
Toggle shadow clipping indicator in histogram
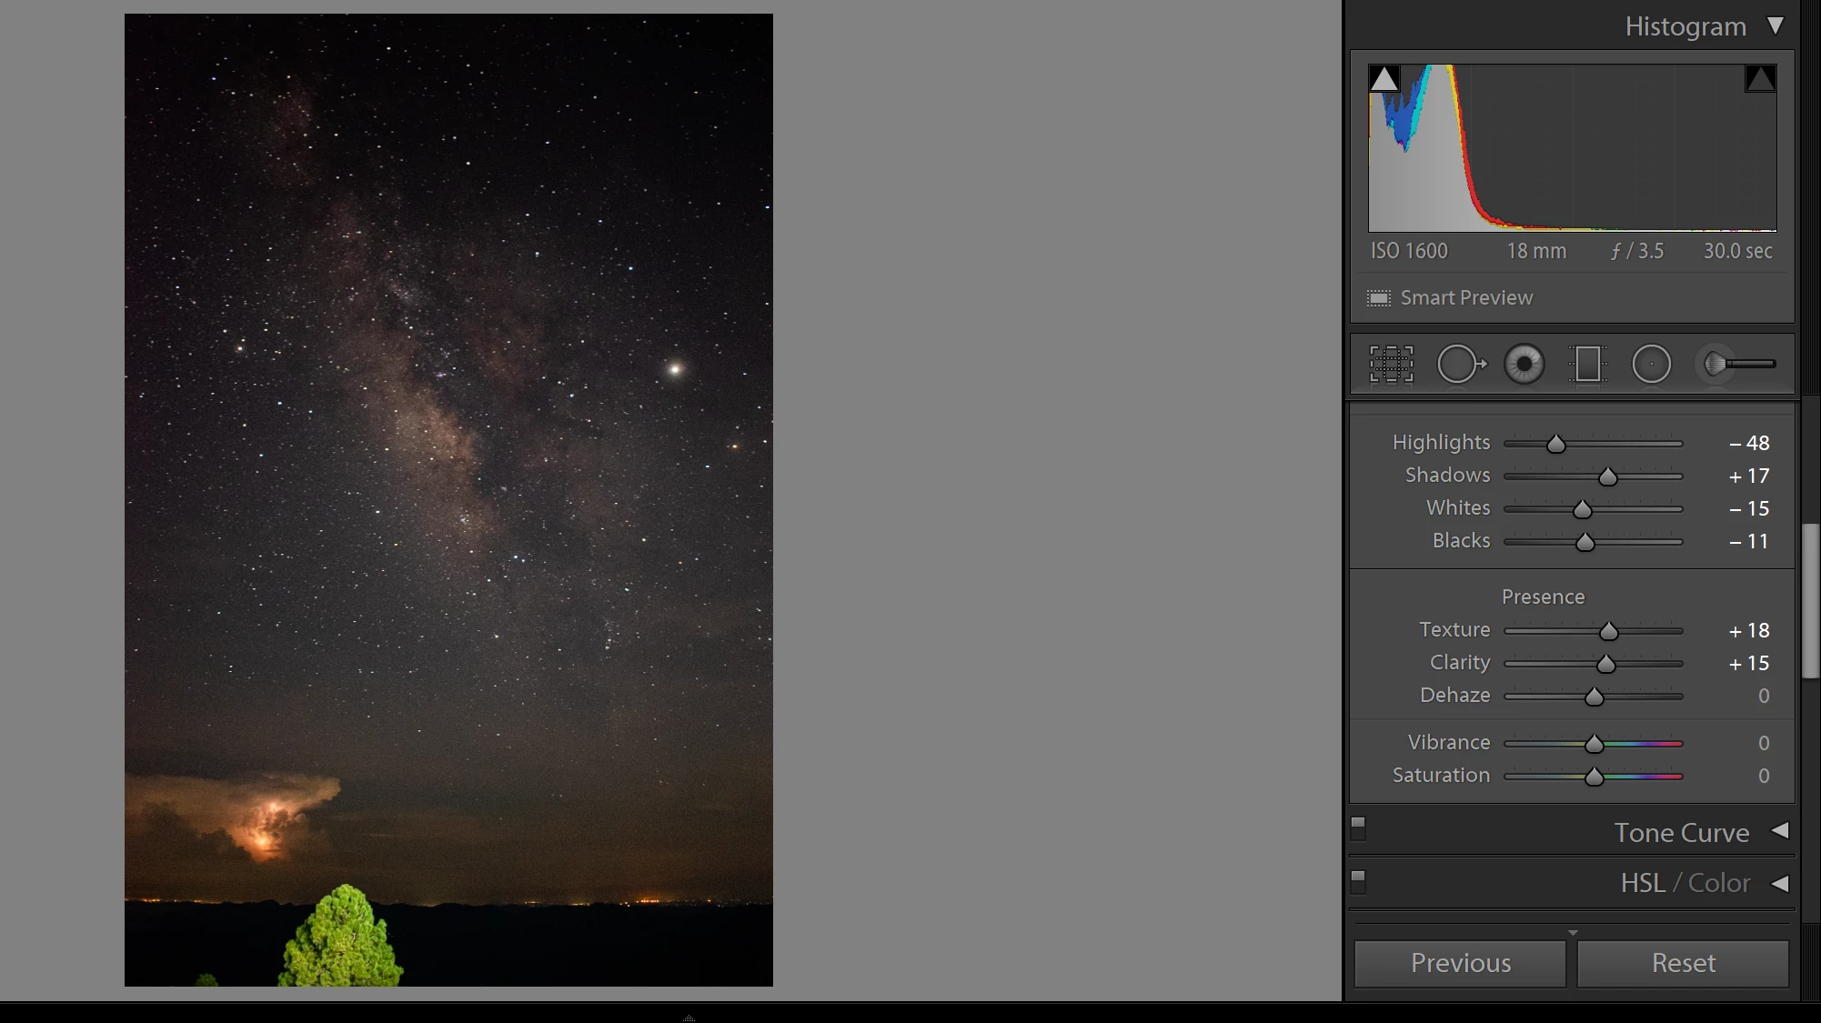tap(1383, 79)
